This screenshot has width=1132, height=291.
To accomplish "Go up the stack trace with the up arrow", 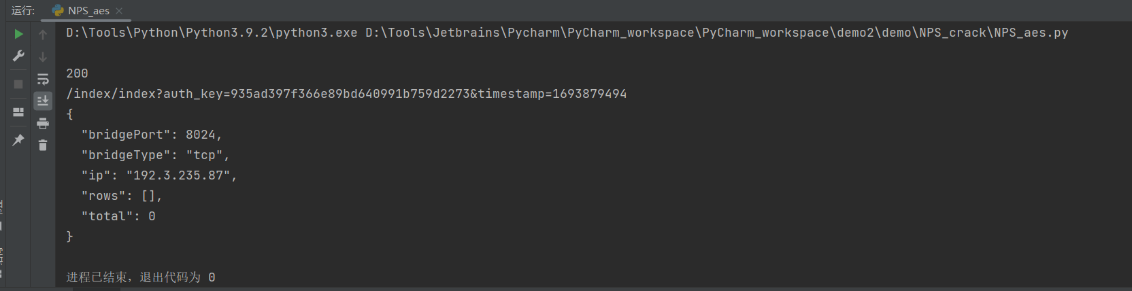I will point(43,34).
